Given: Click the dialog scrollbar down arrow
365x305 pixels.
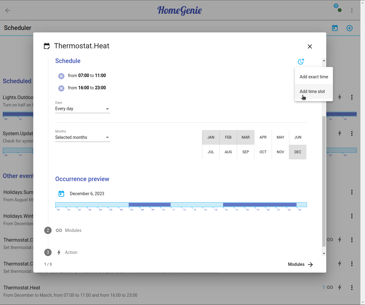Looking at the screenshot, I should click(x=324, y=254).
